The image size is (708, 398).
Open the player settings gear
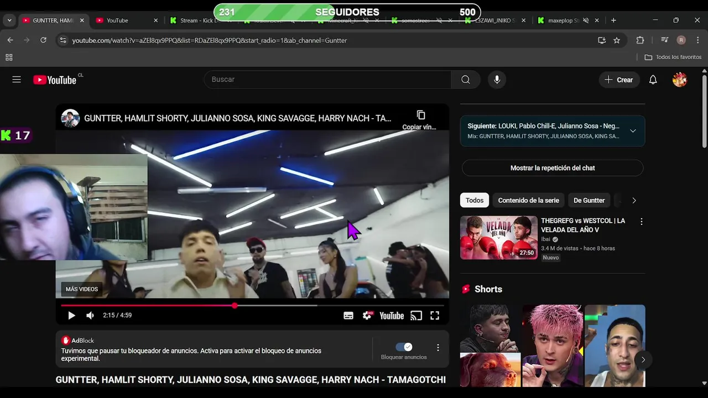pyautogui.click(x=367, y=316)
